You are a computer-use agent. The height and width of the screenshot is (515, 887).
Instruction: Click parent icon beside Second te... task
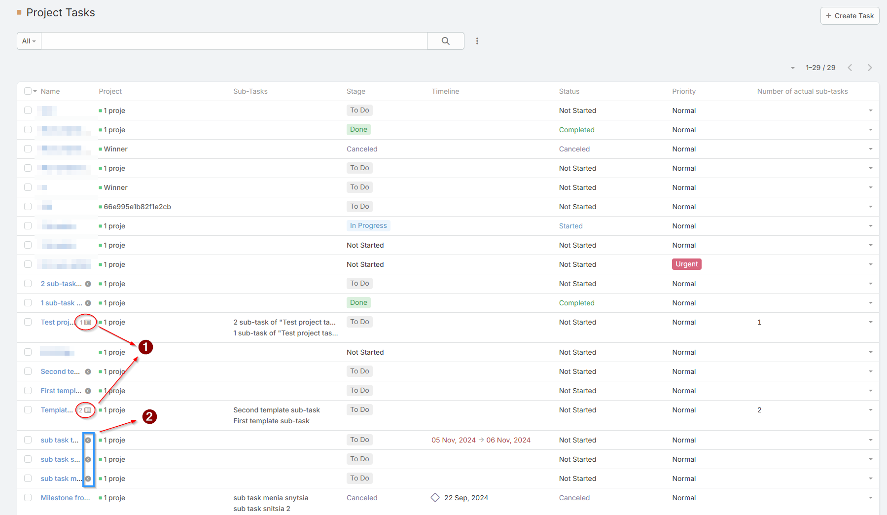coord(88,371)
